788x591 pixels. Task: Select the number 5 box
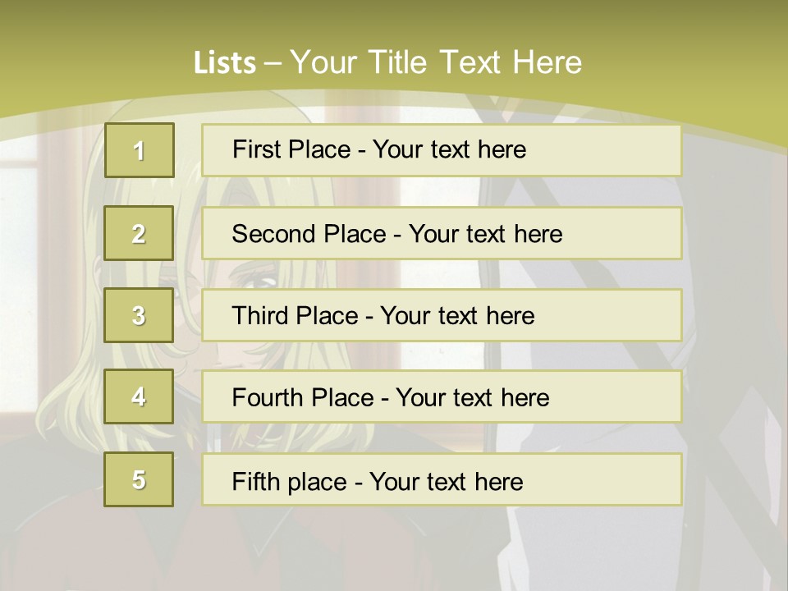coord(139,479)
